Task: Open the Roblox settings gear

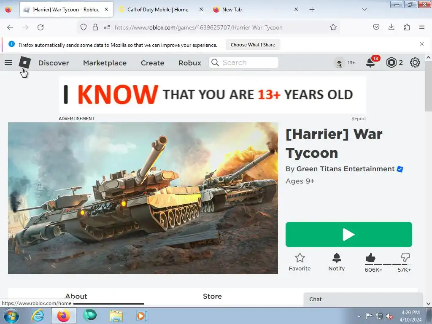Action: tap(415, 62)
